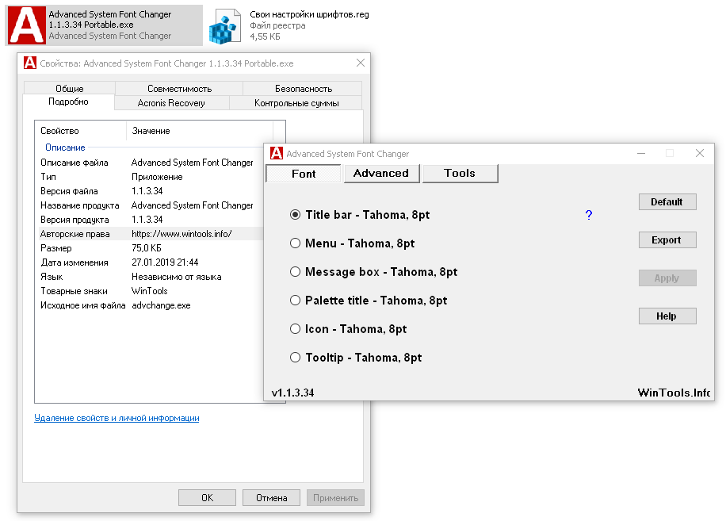The image size is (726, 521).
Task: Click the Свои настройки шрифтов.reg file name
Action: 309,14
